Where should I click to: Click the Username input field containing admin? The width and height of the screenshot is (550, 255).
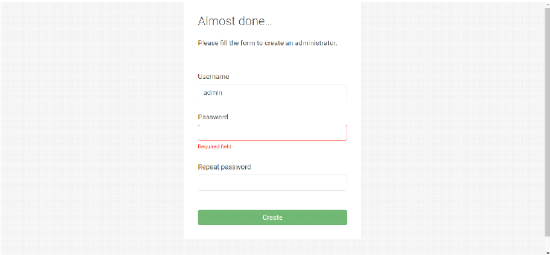click(x=272, y=93)
